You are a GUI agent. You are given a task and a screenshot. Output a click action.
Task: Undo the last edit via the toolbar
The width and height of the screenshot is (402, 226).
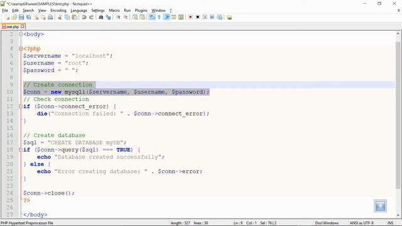click(x=84, y=18)
